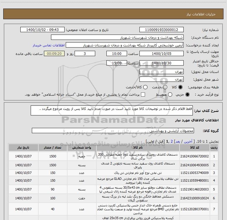Click the request creator name field
227x220 pixels.
tap(125, 45)
